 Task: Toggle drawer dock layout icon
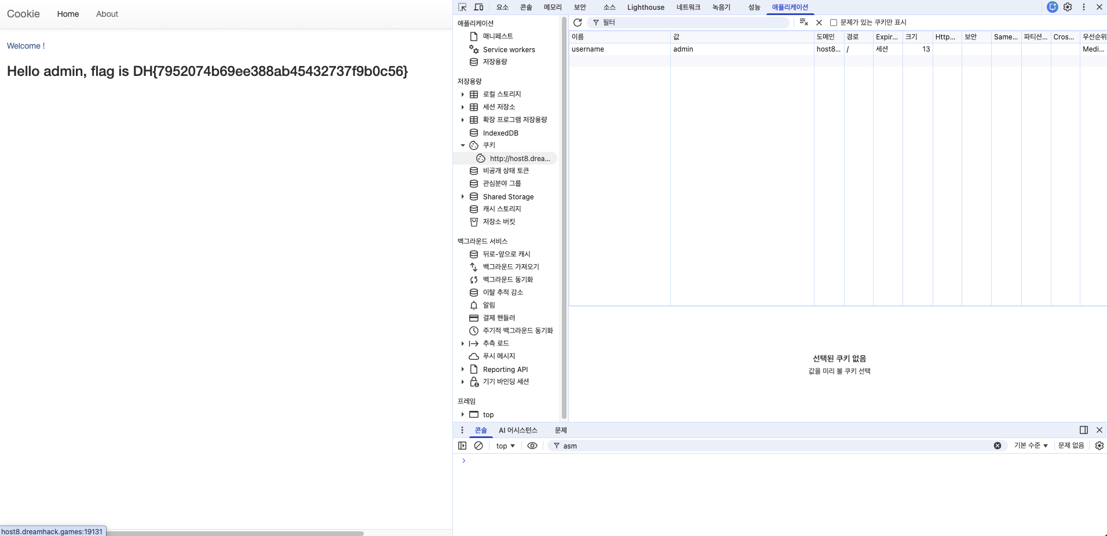1084,430
